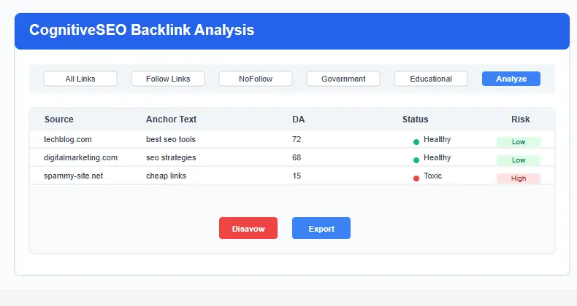
Task: Click the Risk column header
Action: [521, 119]
